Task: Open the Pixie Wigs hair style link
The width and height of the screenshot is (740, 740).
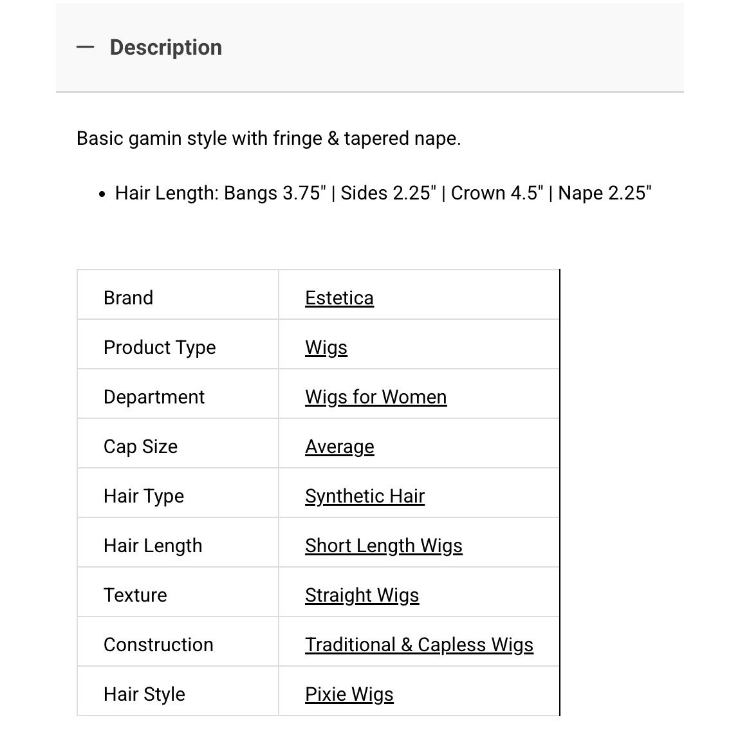Action: [349, 695]
